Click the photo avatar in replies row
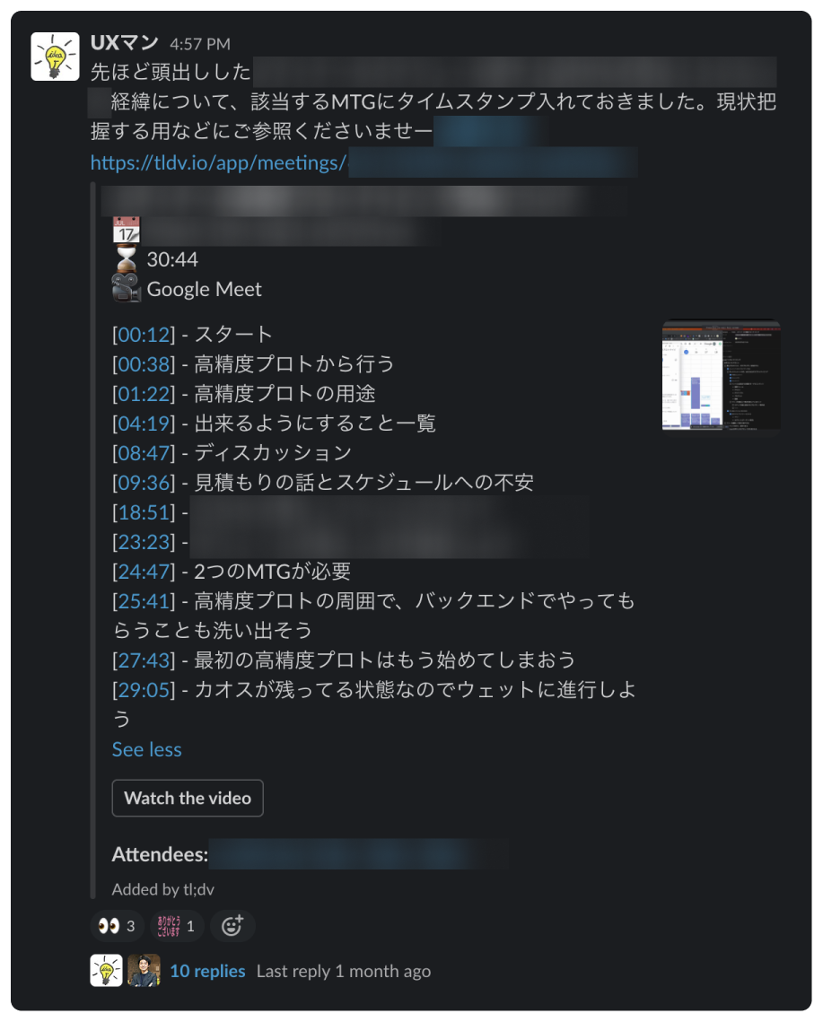 coord(144,971)
